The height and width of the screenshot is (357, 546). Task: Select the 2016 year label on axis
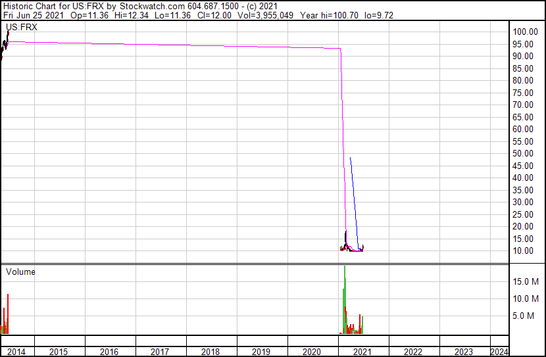pos(109,352)
